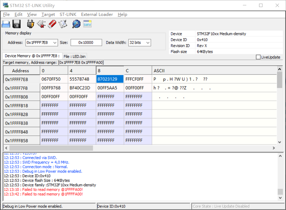Click row address 0x1FFFF858
Screen dimensions: 286x210
22,141
